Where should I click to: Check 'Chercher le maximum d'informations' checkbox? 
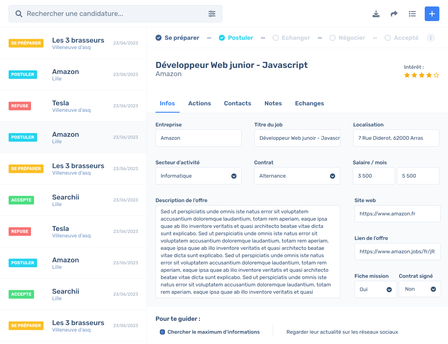point(162,332)
